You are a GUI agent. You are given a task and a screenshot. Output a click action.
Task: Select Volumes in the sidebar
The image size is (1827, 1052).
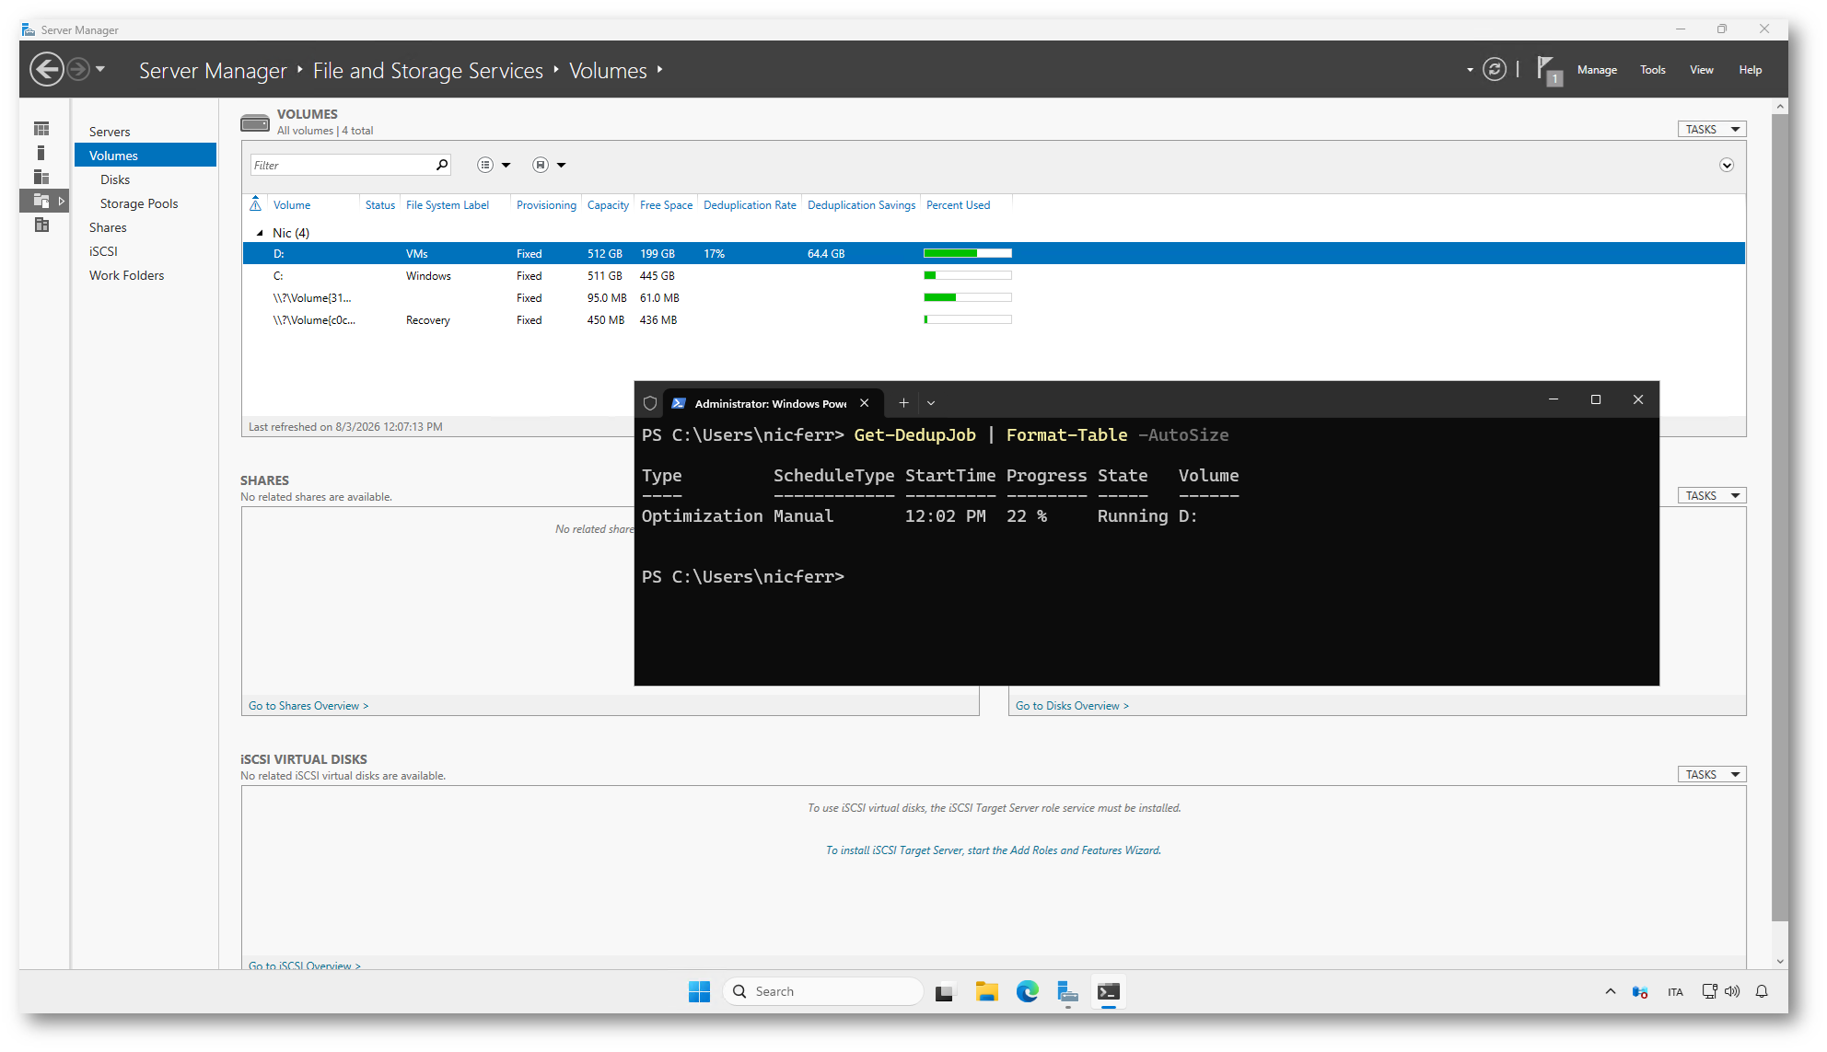point(145,156)
